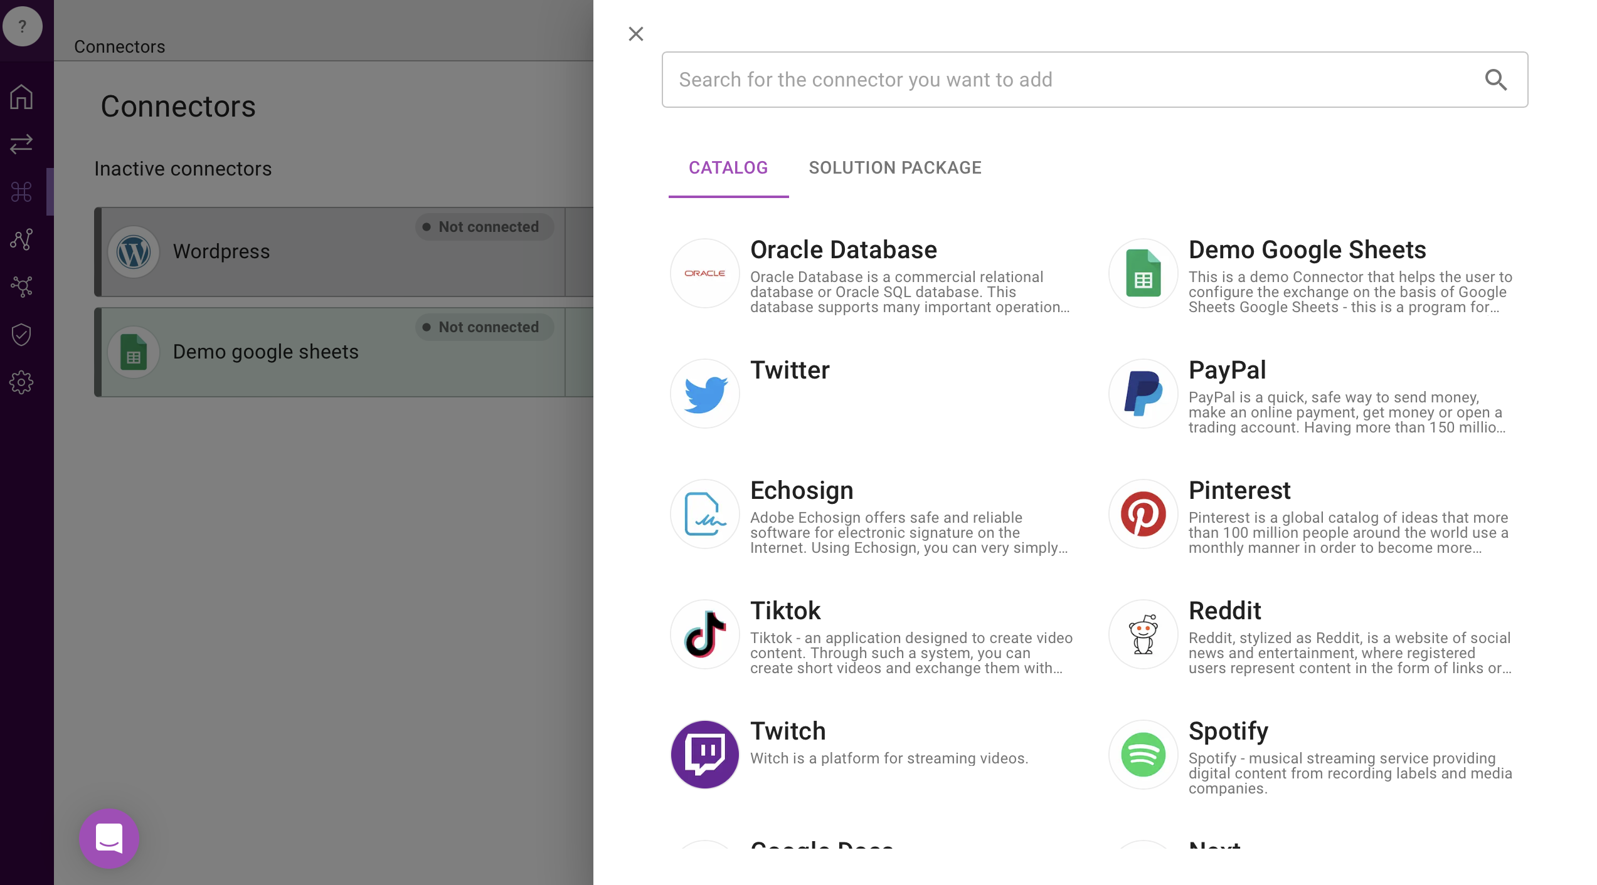Click the Echosign description text
The height and width of the screenshot is (885, 1597).
point(909,533)
